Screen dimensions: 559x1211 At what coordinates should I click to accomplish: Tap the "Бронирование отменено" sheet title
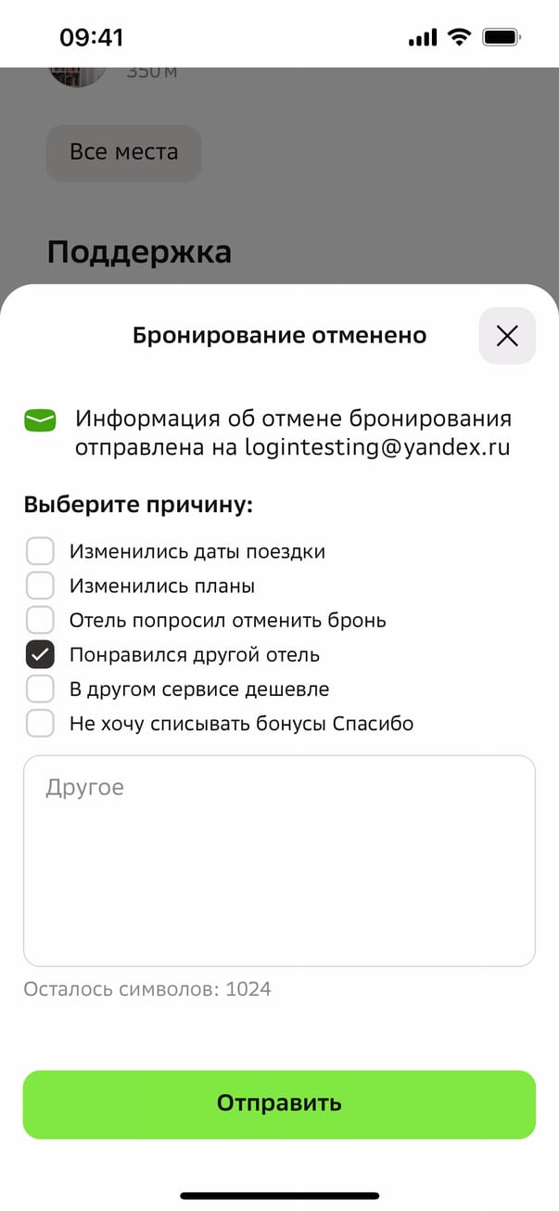(279, 336)
